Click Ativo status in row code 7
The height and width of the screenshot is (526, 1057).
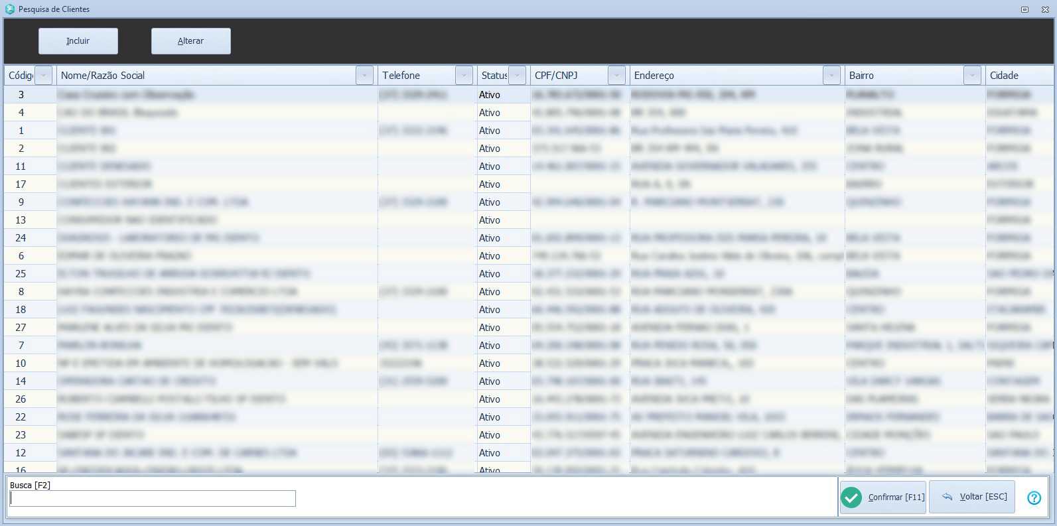click(490, 346)
